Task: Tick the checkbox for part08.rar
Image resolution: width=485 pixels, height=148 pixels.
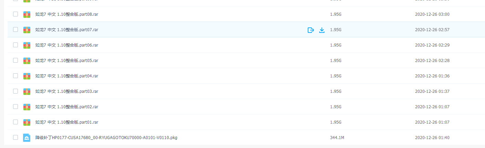Action: tap(15, 14)
